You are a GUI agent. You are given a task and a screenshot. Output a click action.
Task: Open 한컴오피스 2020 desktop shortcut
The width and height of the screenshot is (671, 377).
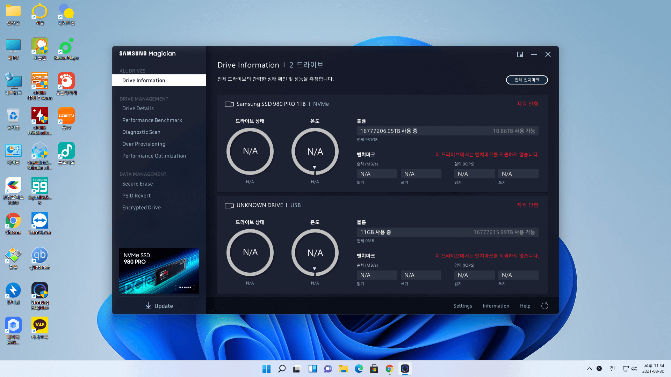pos(13,191)
